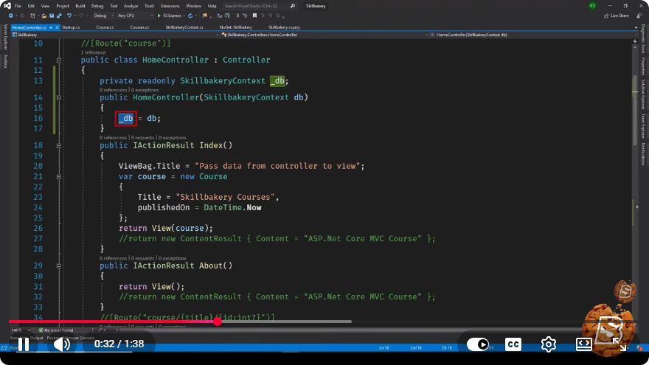Switch to the SkillbakeryContext.cs tab
649x365 pixels.
point(184,27)
